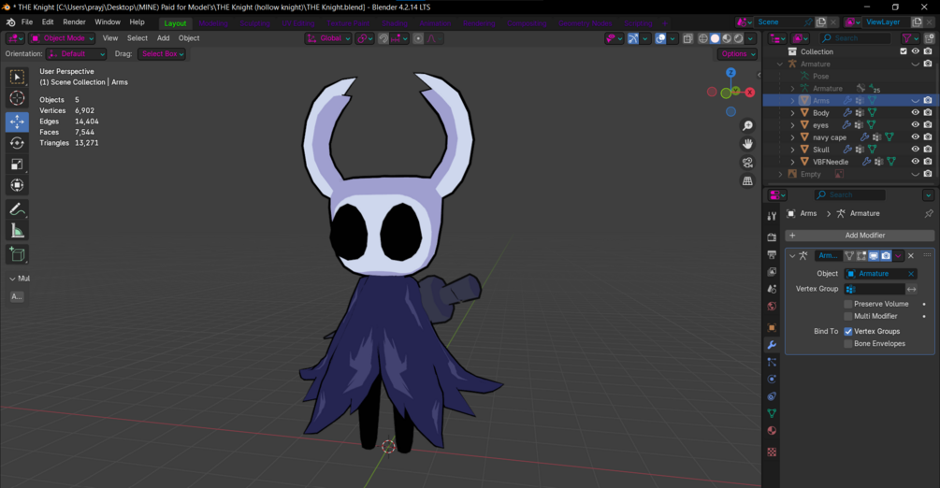
Task: Click the pan view hand icon
Action: [x=747, y=144]
